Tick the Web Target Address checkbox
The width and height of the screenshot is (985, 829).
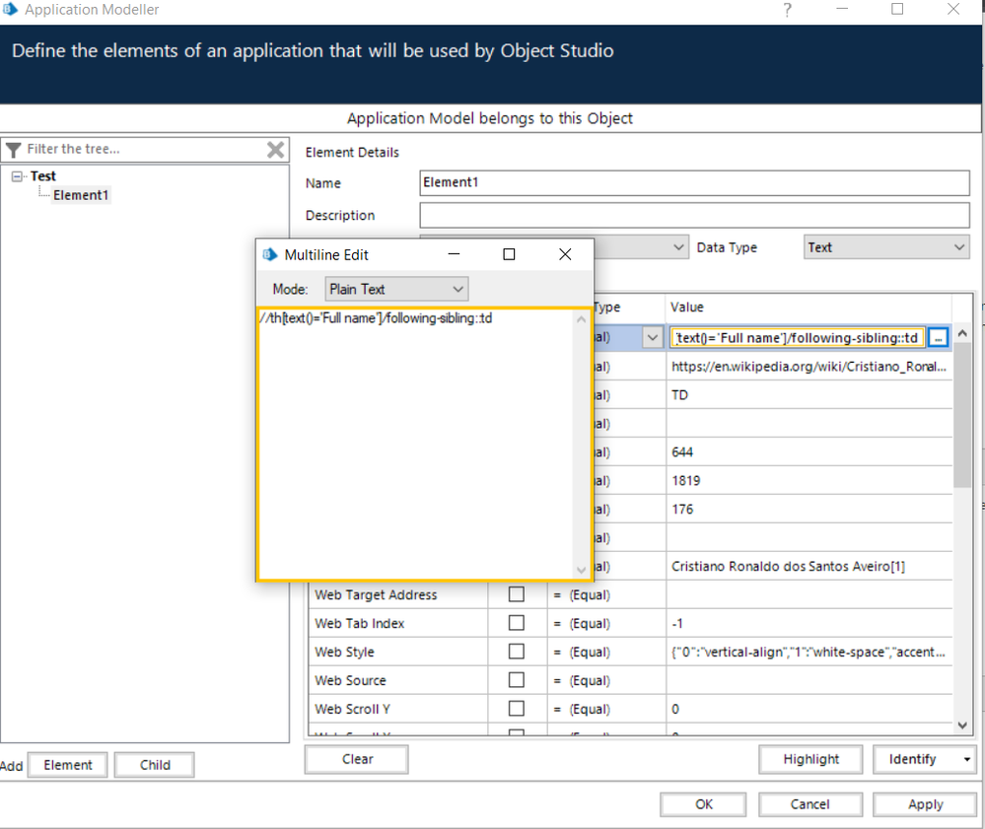[516, 595]
